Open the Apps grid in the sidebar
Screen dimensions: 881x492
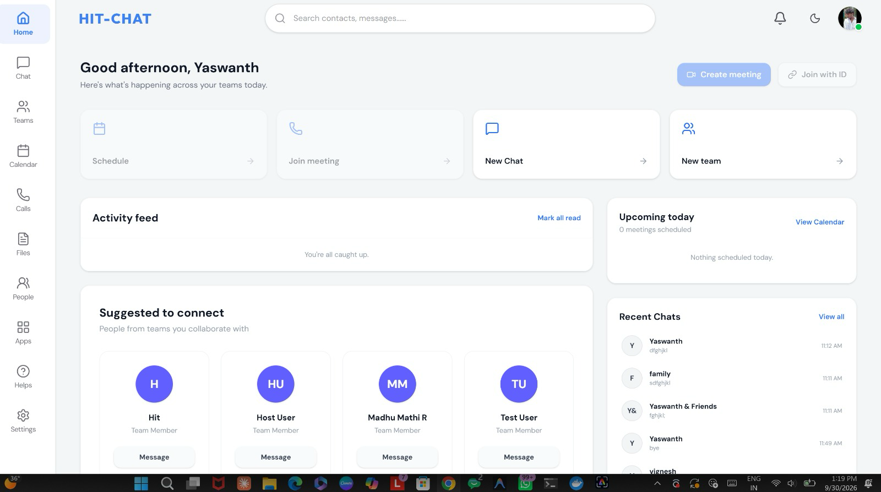coord(23,333)
